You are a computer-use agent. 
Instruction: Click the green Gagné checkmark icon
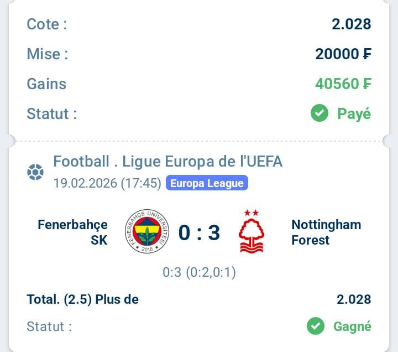point(315,326)
